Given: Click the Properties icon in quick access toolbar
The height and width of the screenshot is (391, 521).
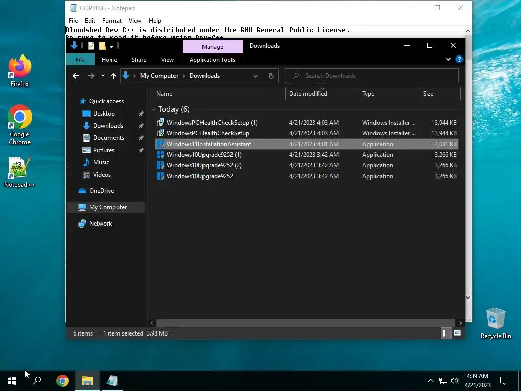Looking at the screenshot, I should click(91, 46).
